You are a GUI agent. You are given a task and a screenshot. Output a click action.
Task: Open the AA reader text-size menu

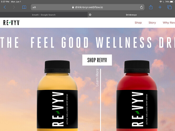click(34, 7)
